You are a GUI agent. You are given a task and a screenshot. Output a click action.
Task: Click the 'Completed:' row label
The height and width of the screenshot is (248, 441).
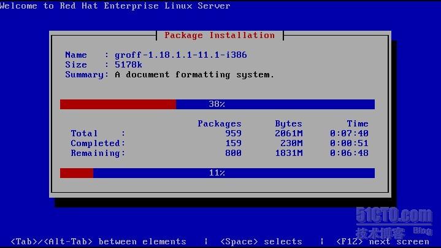point(98,143)
